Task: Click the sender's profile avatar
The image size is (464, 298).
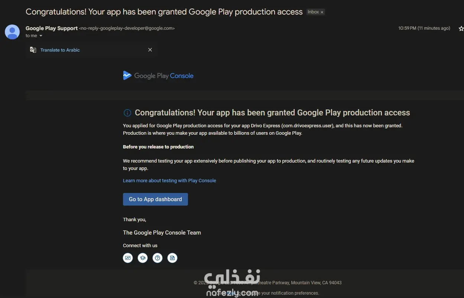Action: point(12,32)
